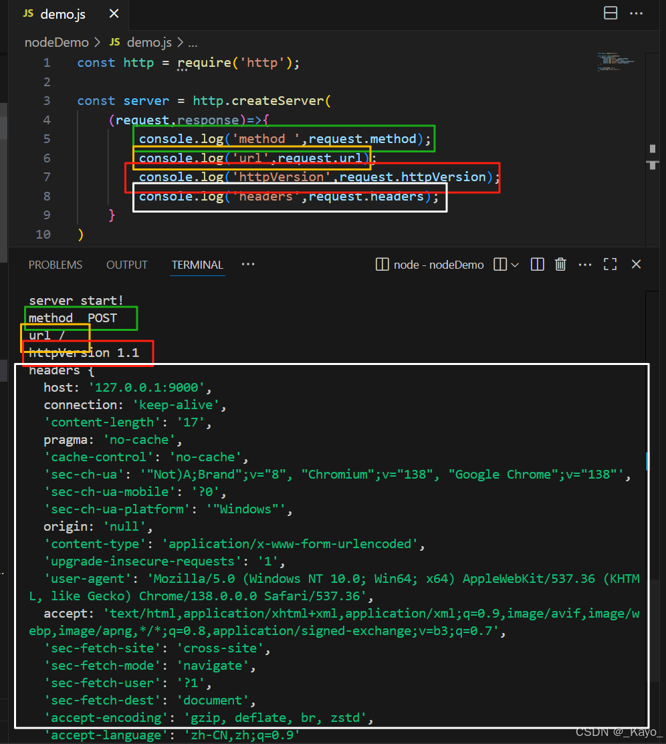This screenshot has height=744, width=666.
Task: Click node - nodeDemo terminal label
Action: [438, 265]
